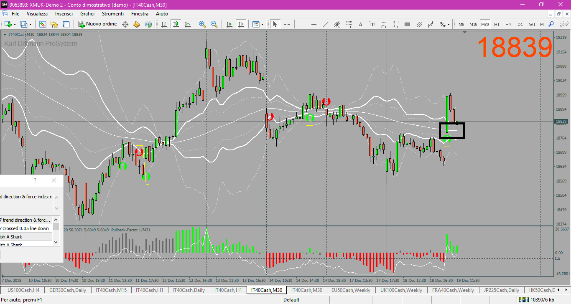
Task: Select the Fibonacci time zones tool
Action: [395, 24]
